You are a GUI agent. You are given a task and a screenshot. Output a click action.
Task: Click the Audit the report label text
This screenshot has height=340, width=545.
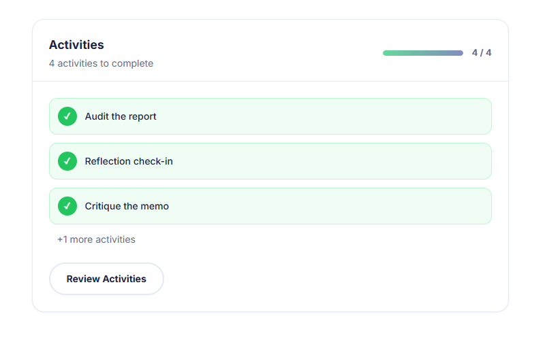(x=121, y=116)
